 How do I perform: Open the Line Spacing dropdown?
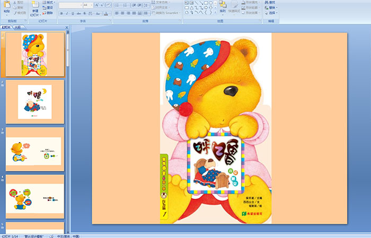146,5
